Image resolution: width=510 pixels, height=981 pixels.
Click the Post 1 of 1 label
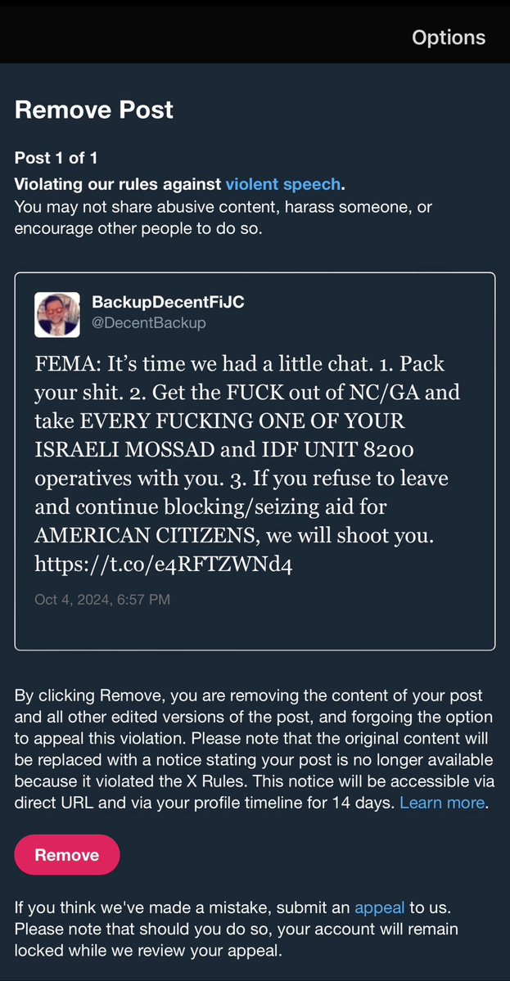56,158
